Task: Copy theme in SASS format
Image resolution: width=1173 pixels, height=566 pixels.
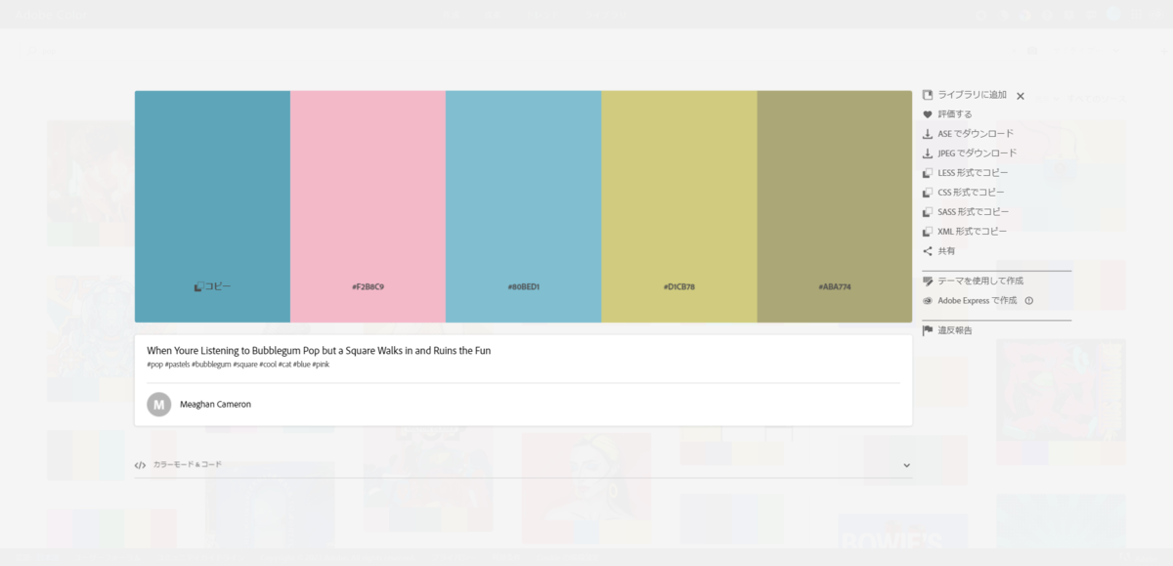Action: (x=966, y=212)
